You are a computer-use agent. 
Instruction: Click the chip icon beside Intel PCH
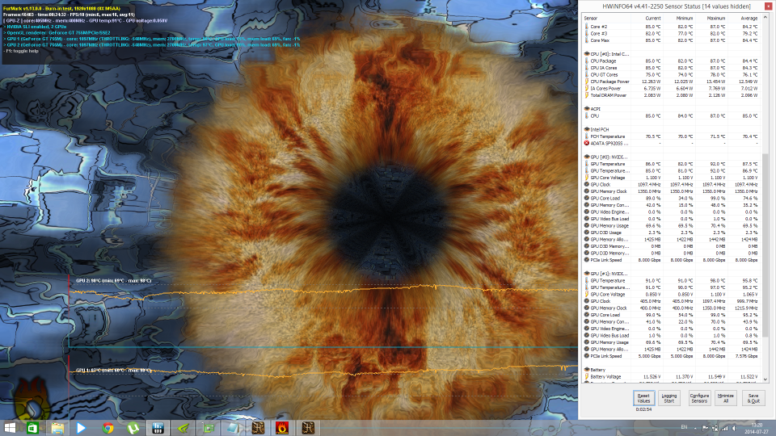click(x=587, y=129)
